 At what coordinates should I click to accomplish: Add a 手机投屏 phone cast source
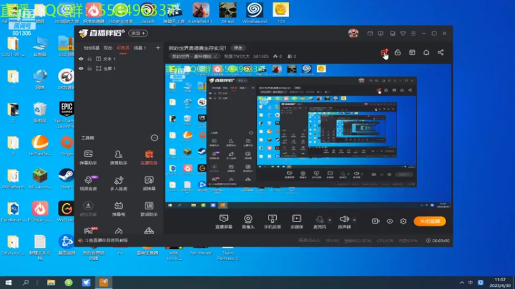[x=272, y=222]
